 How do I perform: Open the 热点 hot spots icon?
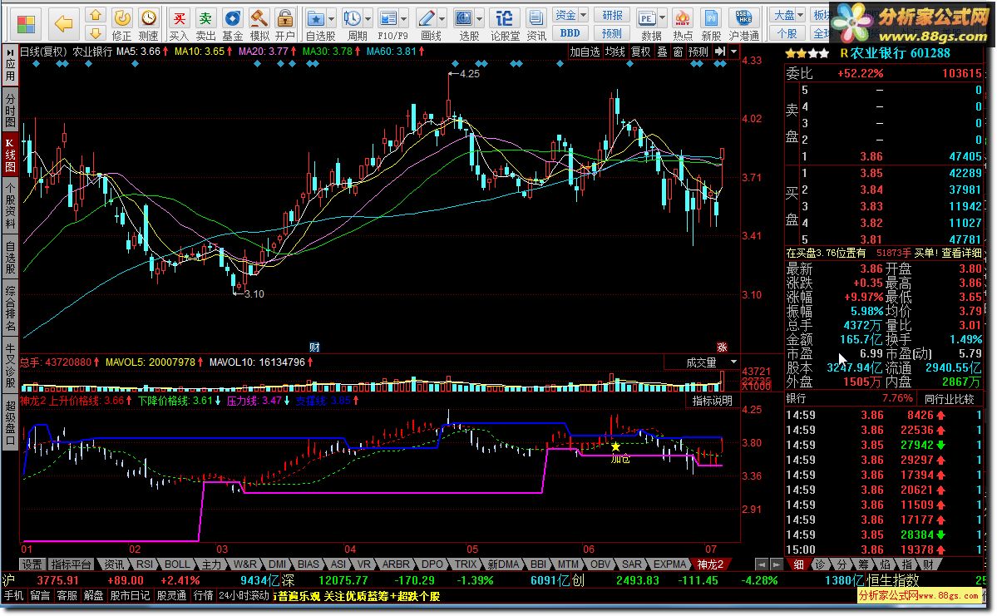tap(683, 25)
